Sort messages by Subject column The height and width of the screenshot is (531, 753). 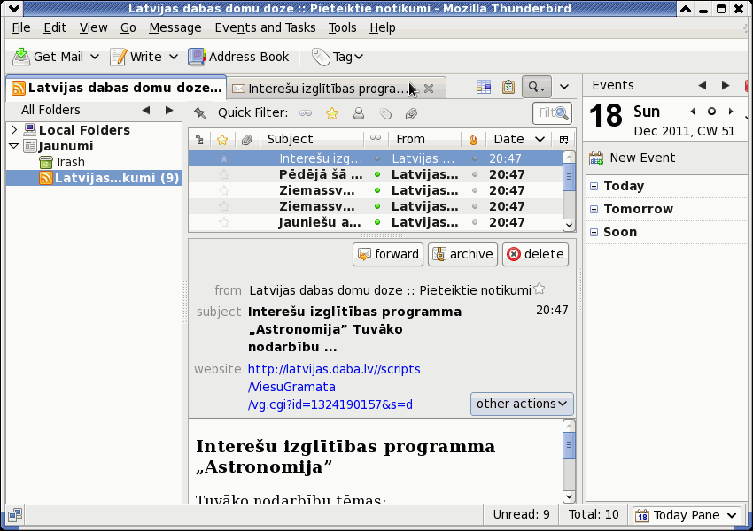click(x=312, y=140)
